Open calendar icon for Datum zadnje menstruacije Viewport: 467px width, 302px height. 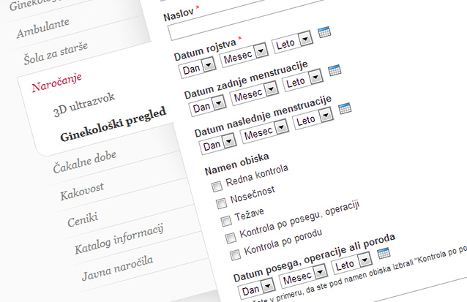pos(335,70)
